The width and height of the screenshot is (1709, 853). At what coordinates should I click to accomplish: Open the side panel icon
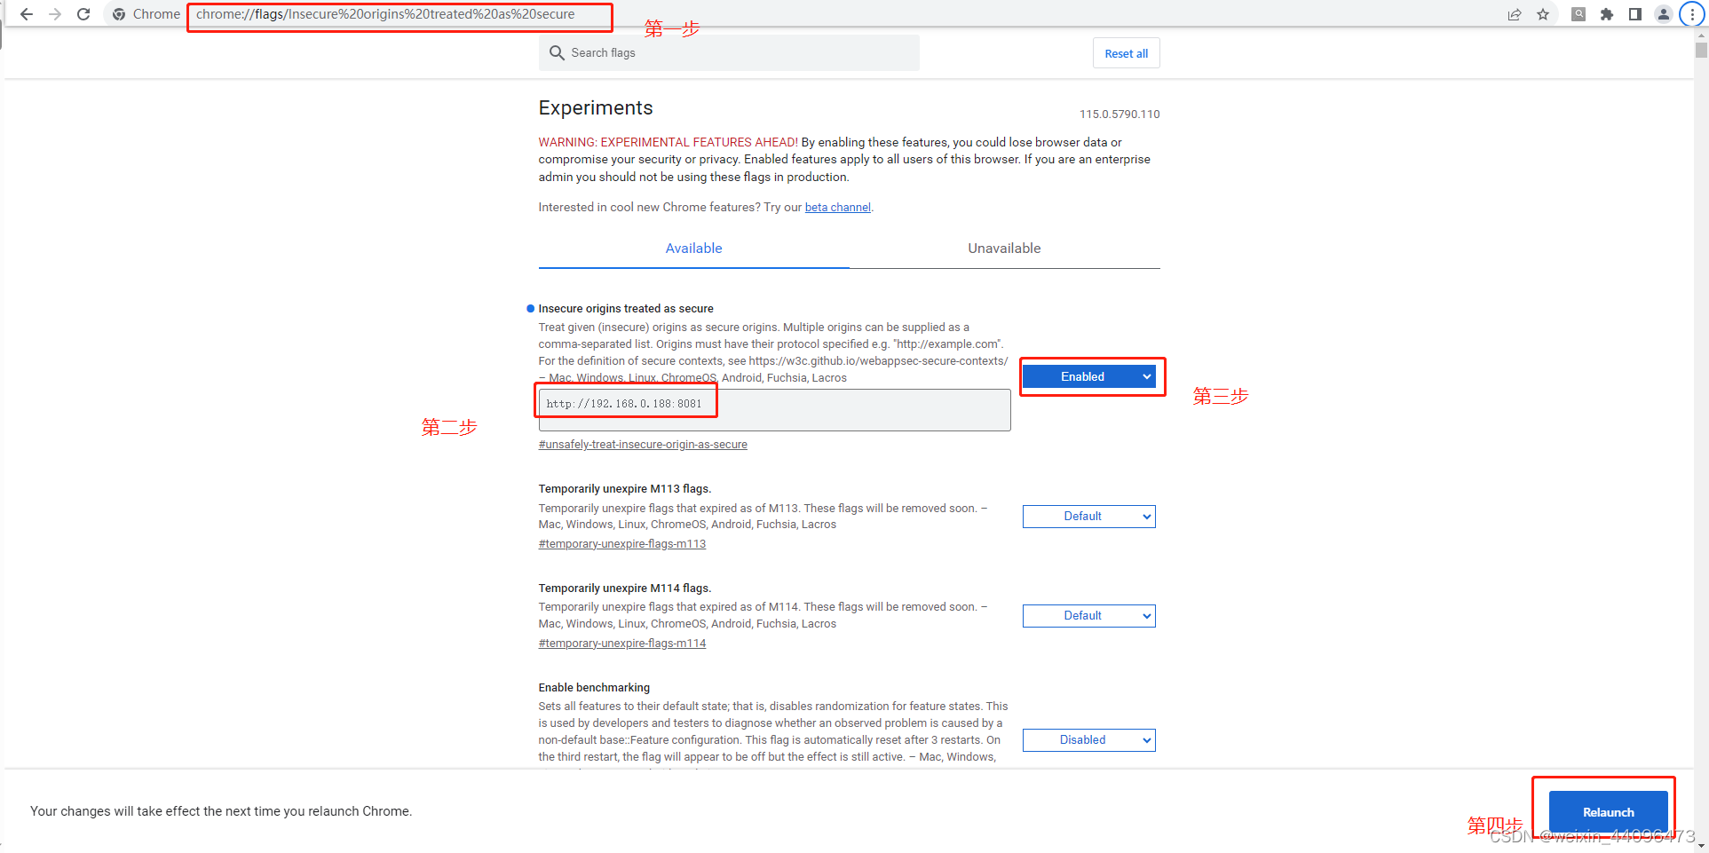tap(1635, 14)
